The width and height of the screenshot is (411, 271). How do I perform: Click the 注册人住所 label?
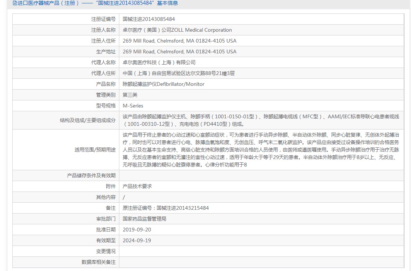[103, 41]
